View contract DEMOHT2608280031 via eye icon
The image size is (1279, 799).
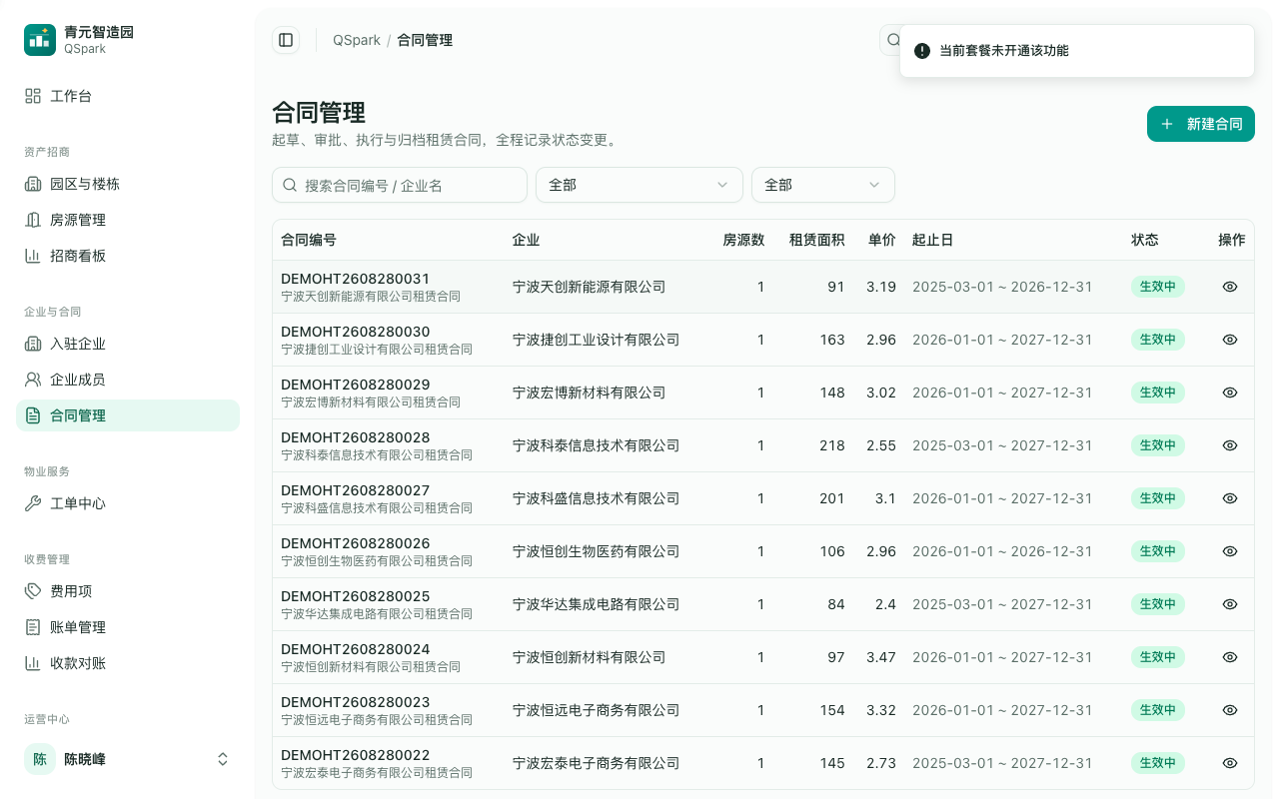[1230, 287]
